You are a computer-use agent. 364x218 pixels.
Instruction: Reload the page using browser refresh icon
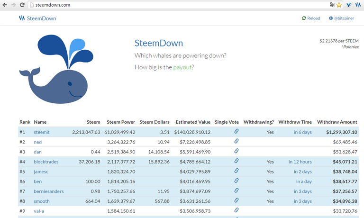pyautogui.click(x=22, y=5)
